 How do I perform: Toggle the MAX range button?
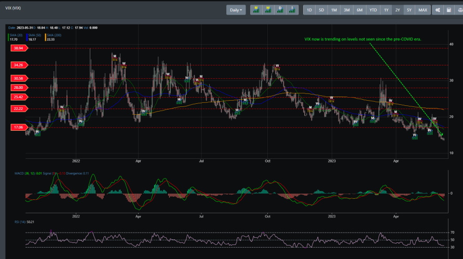click(x=423, y=10)
